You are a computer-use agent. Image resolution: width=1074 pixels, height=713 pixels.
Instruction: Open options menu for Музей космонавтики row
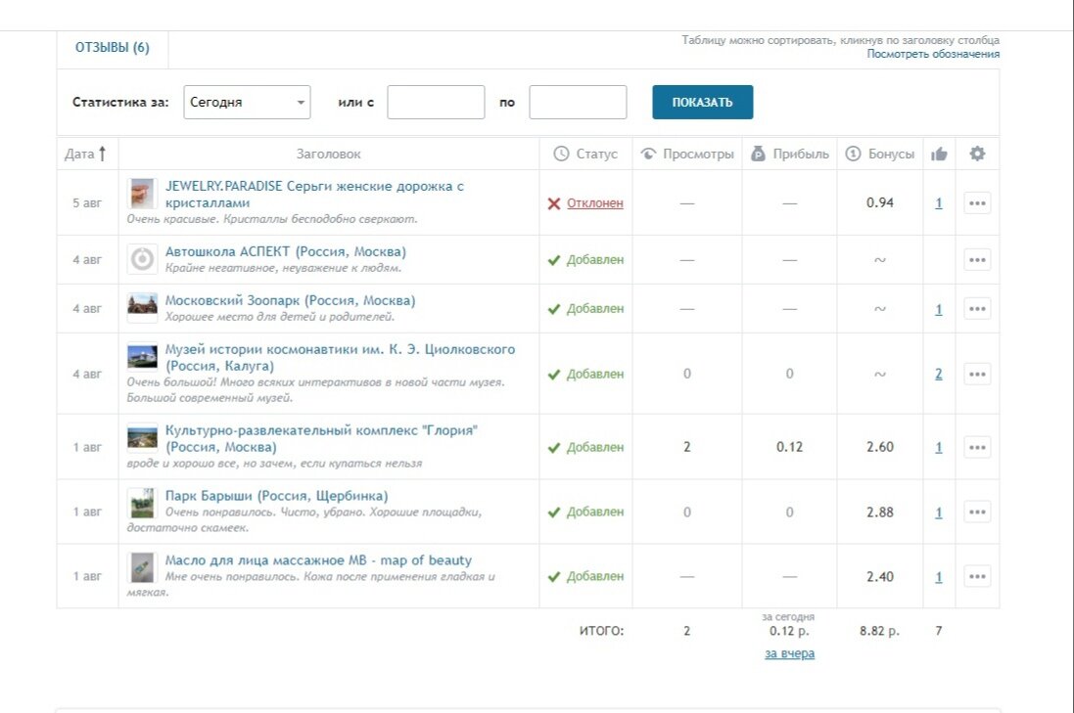(x=977, y=375)
